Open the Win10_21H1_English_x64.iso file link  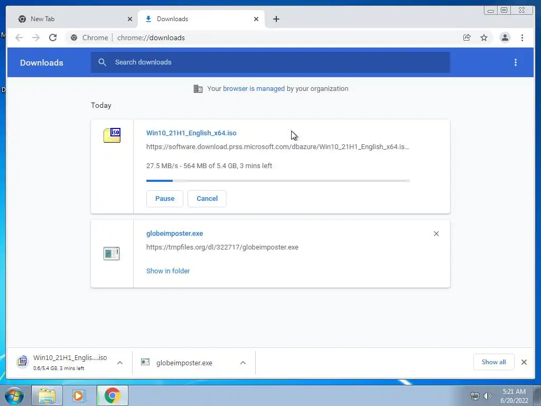click(x=191, y=133)
